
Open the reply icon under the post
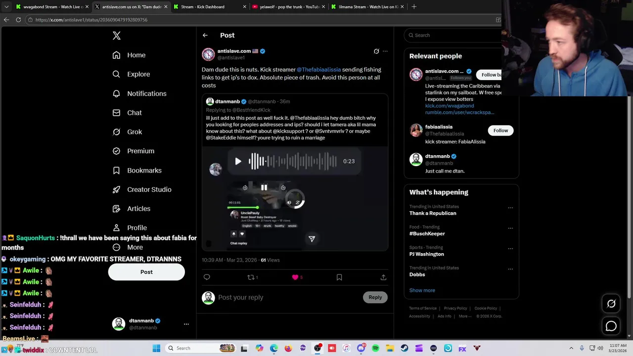coord(207,277)
